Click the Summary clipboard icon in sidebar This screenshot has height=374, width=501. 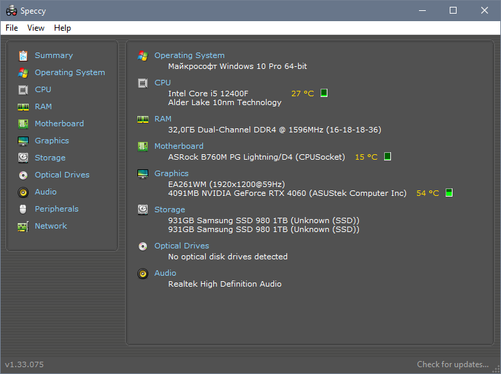click(23, 55)
